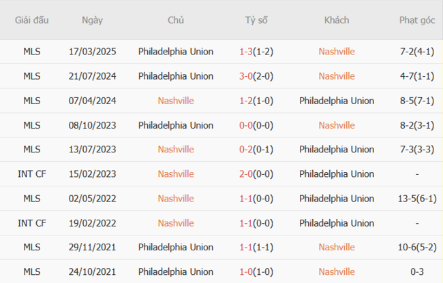443x283 pixels.
Task: Select the 2-0(0-0) score from 15/02/2023
Action: (256, 174)
